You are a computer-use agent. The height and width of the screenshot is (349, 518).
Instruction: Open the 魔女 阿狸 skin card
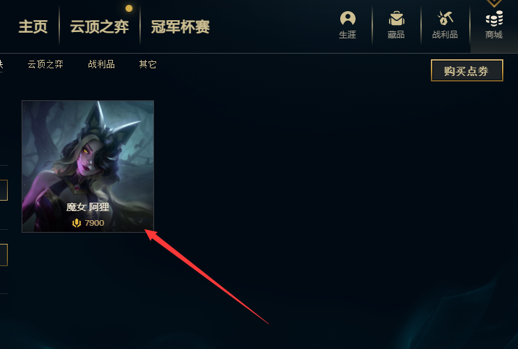coord(88,166)
